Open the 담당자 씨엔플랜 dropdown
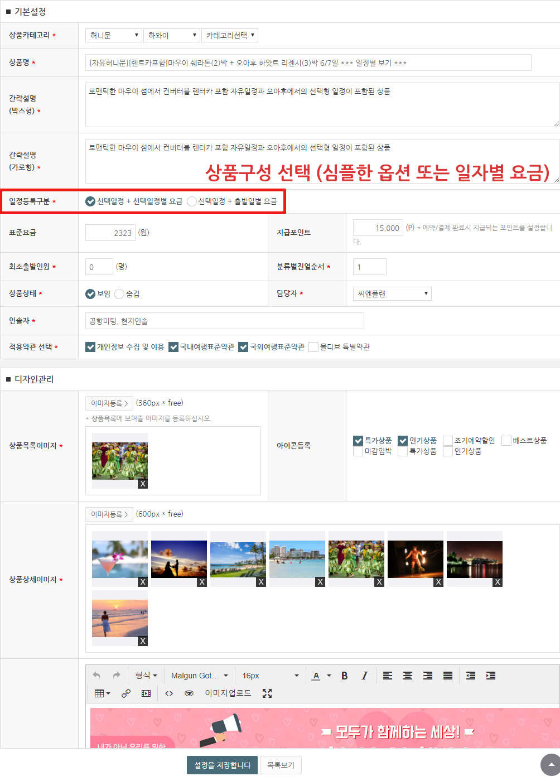 pos(392,293)
